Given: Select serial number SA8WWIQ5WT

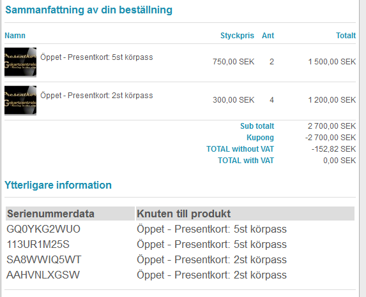Looking at the screenshot, I should (x=44, y=259).
